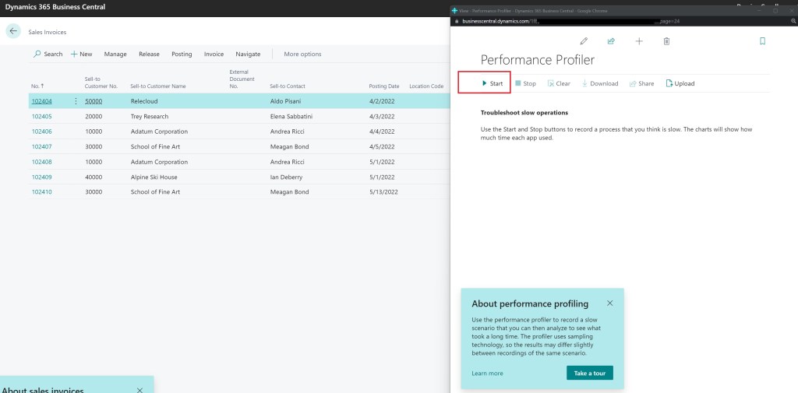This screenshot has height=393, width=798.
Task: Start the performance profiler recording
Action: (x=491, y=83)
